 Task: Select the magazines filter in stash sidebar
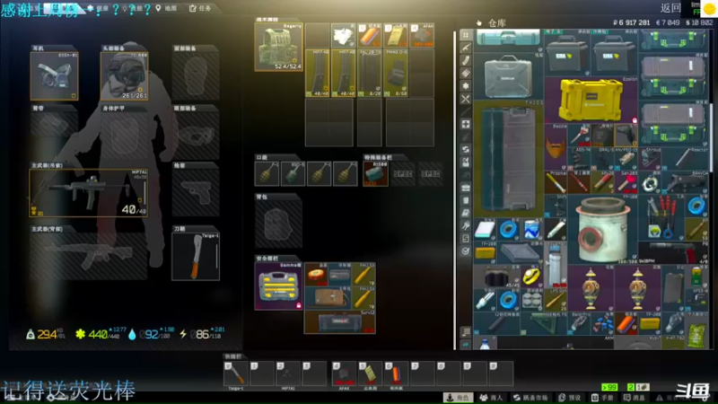pos(466,60)
